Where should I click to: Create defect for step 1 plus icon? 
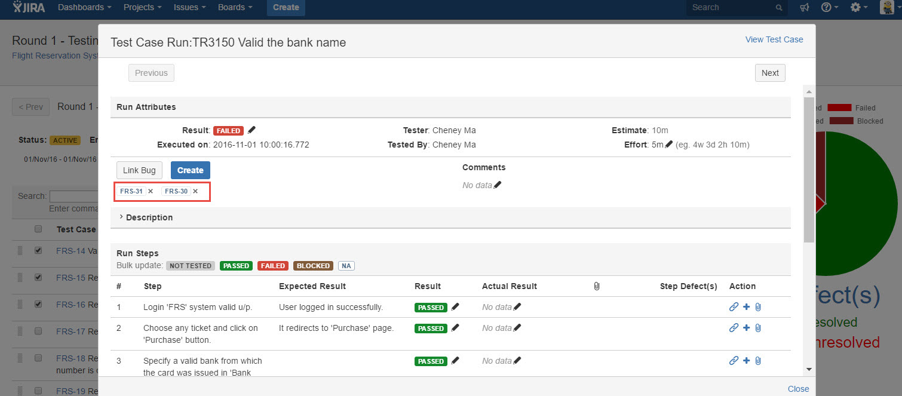click(x=747, y=307)
